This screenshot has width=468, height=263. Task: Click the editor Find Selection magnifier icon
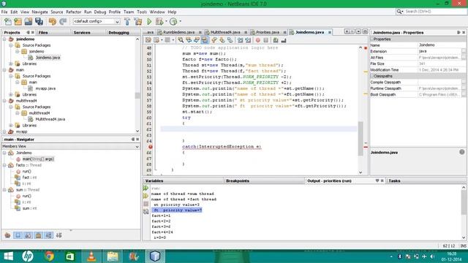181,40
